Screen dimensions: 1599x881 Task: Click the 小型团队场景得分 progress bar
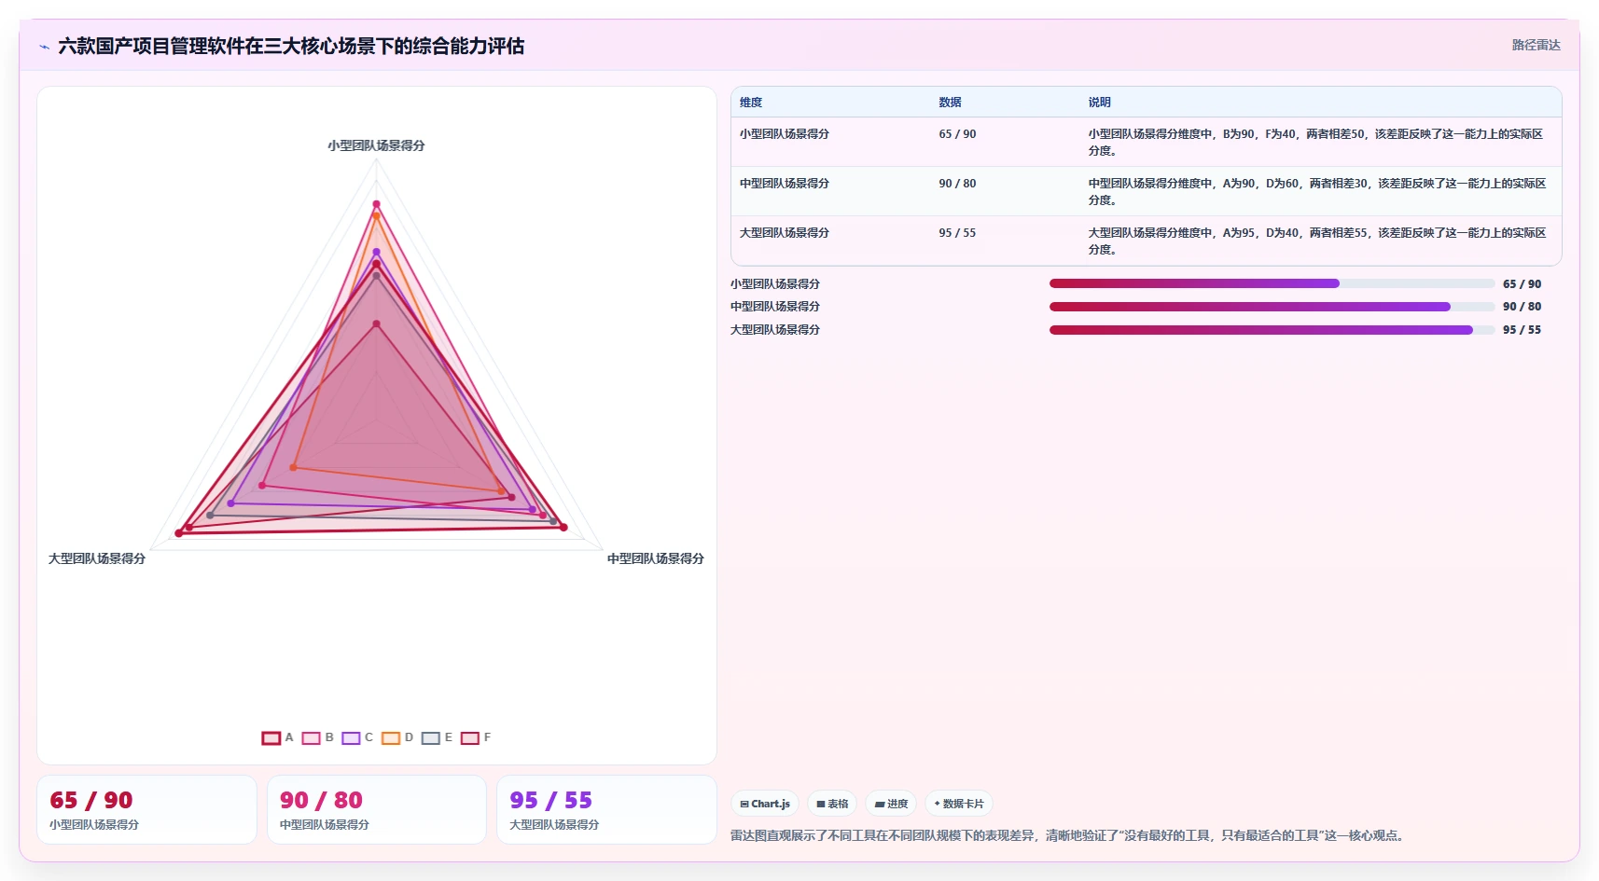point(1272,283)
